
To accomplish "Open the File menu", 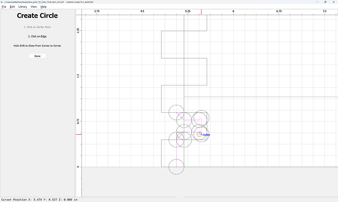I will point(4,7).
